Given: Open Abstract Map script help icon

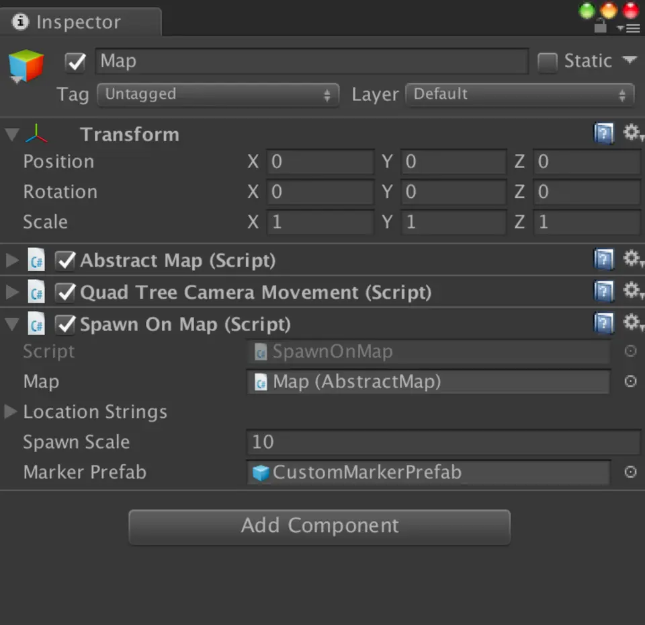Looking at the screenshot, I should point(603,260).
